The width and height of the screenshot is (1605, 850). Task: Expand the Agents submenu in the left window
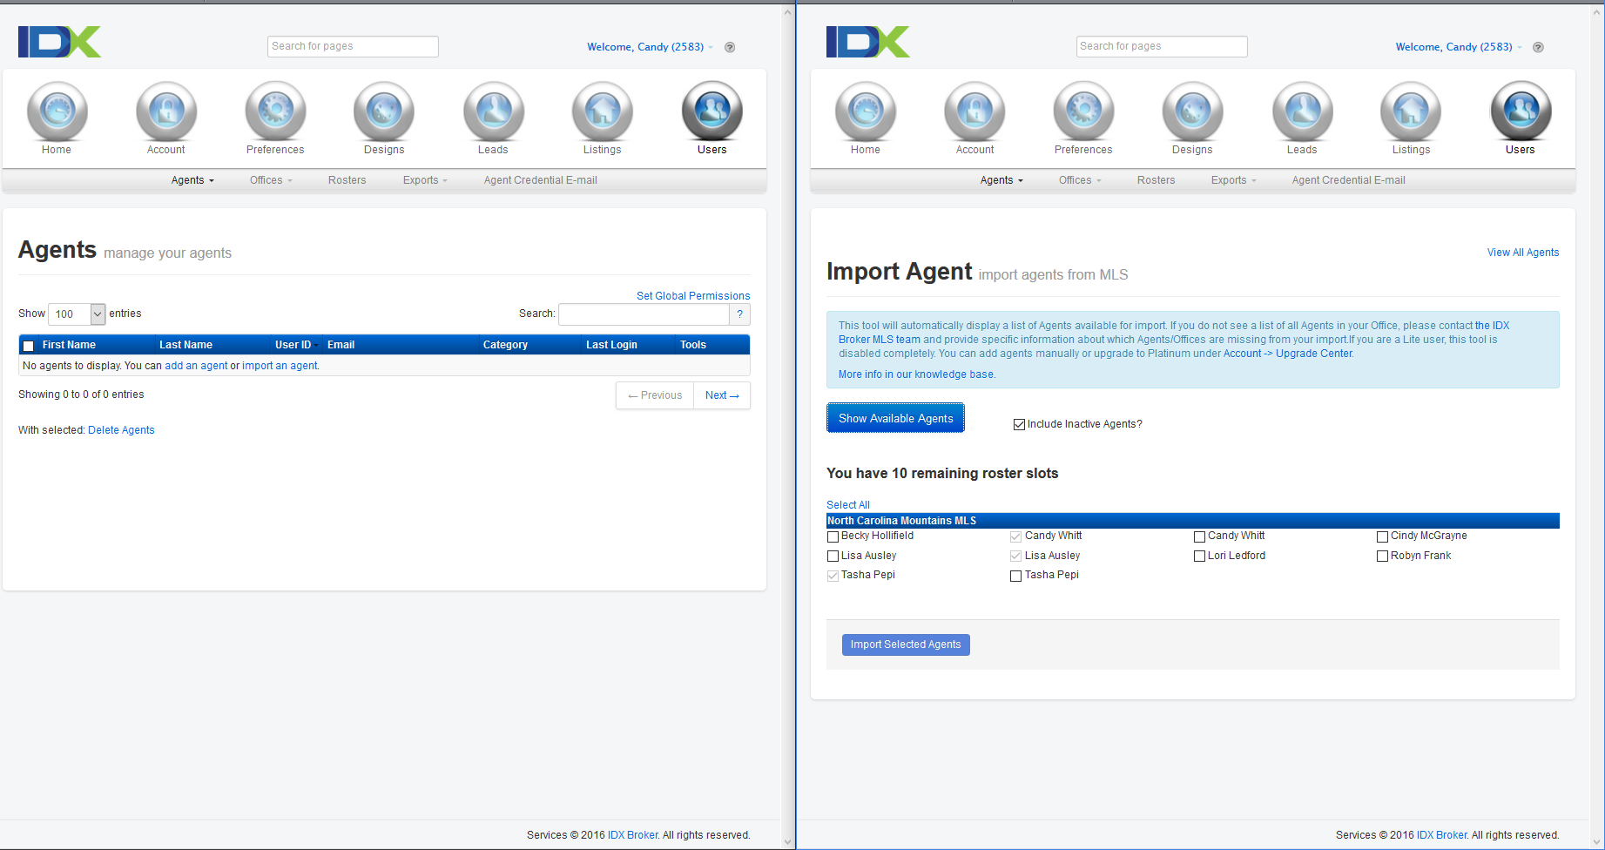coord(192,180)
